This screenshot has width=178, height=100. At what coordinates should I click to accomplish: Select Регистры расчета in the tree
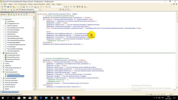[10, 84]
